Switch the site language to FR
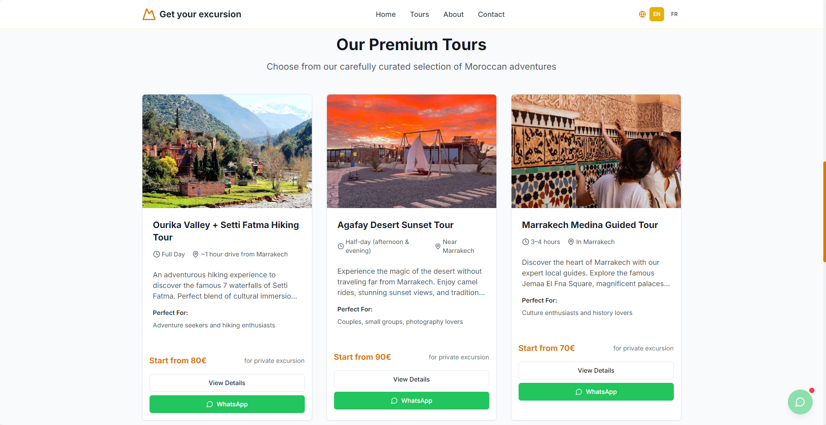Image resolution: width=826 pixels, height=425 pixels. pyautogui.click(x=674, y=14)
